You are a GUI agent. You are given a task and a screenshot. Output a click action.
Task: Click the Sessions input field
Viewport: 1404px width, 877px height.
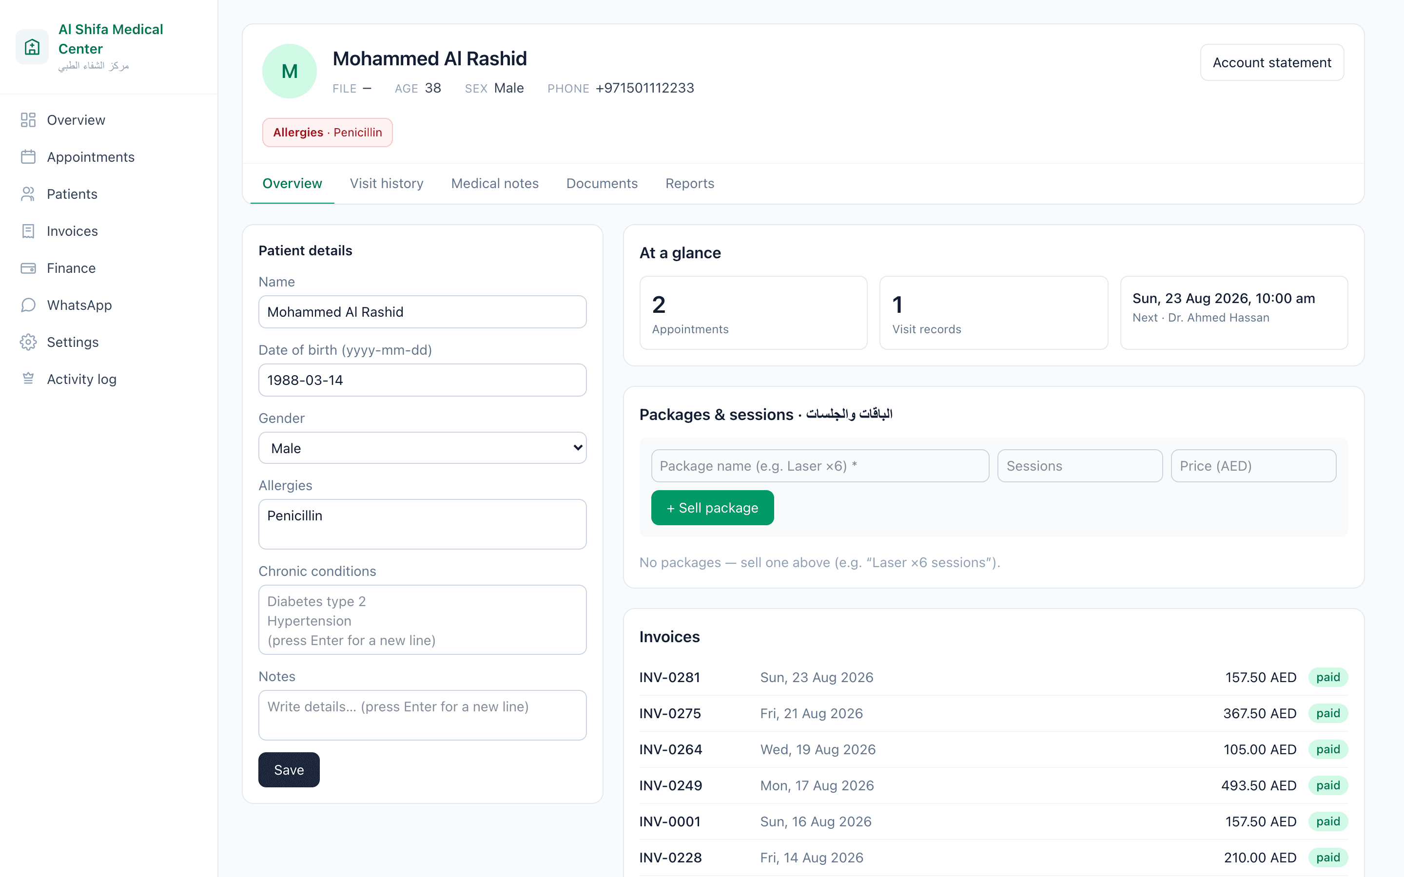point(1080,466)
